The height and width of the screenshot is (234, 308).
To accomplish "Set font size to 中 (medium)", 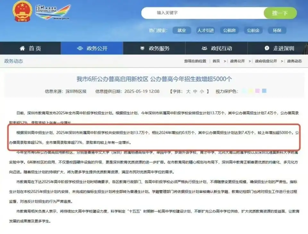I will pyautogui.click(x=195, y=91).
